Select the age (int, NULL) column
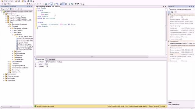This screenshot has height=109, width=195. (23, 43)
